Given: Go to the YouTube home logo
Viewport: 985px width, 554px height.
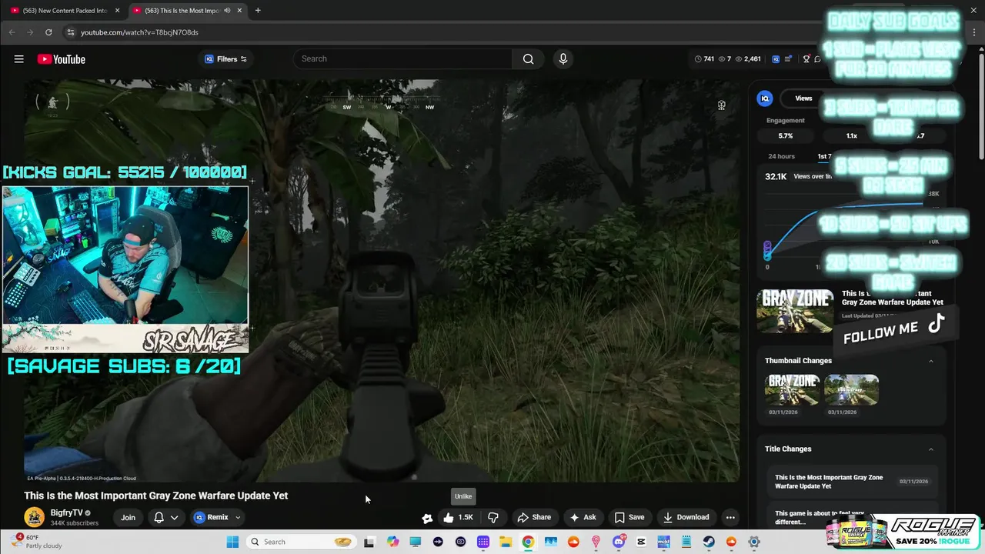Looking at the screenshot, I should 61,59.
